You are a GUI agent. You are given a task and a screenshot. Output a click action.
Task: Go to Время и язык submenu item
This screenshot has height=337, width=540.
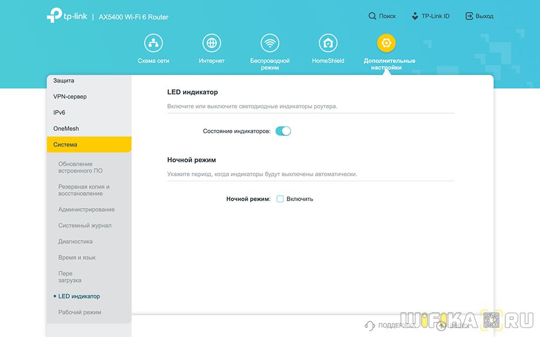77,258
